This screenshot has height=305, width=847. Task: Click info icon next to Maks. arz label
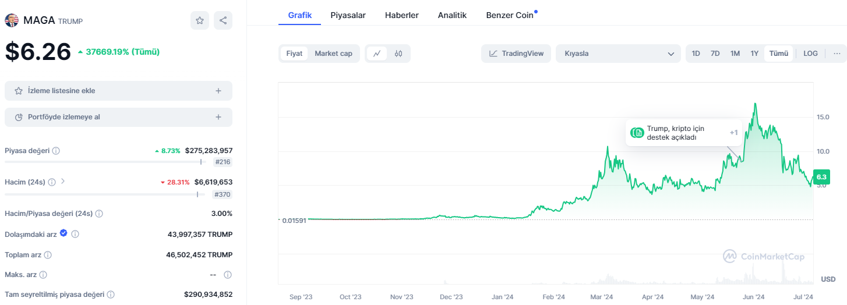tap(43, 275)
